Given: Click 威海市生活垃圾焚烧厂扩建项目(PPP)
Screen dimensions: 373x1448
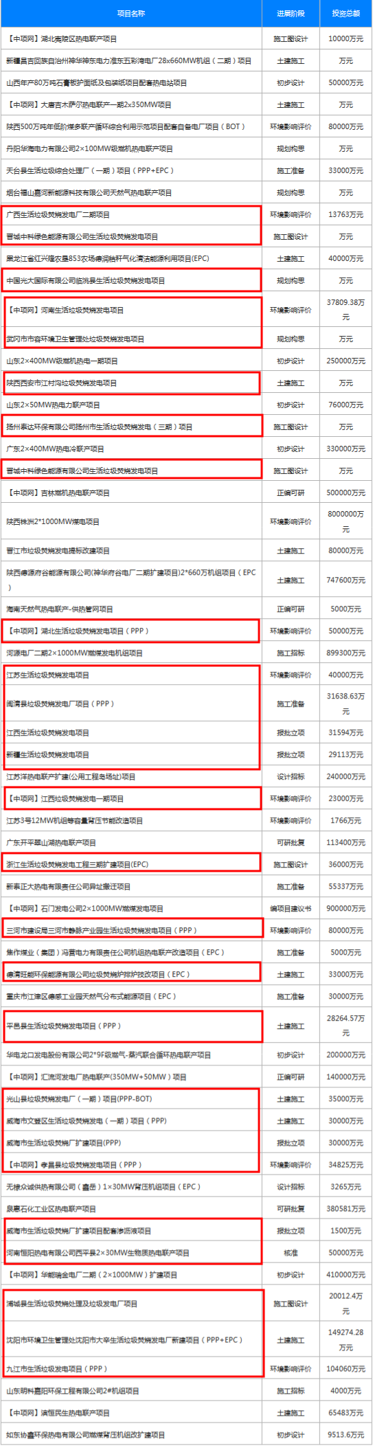Looking at the screenshot, I should [x=63, y=1143].
